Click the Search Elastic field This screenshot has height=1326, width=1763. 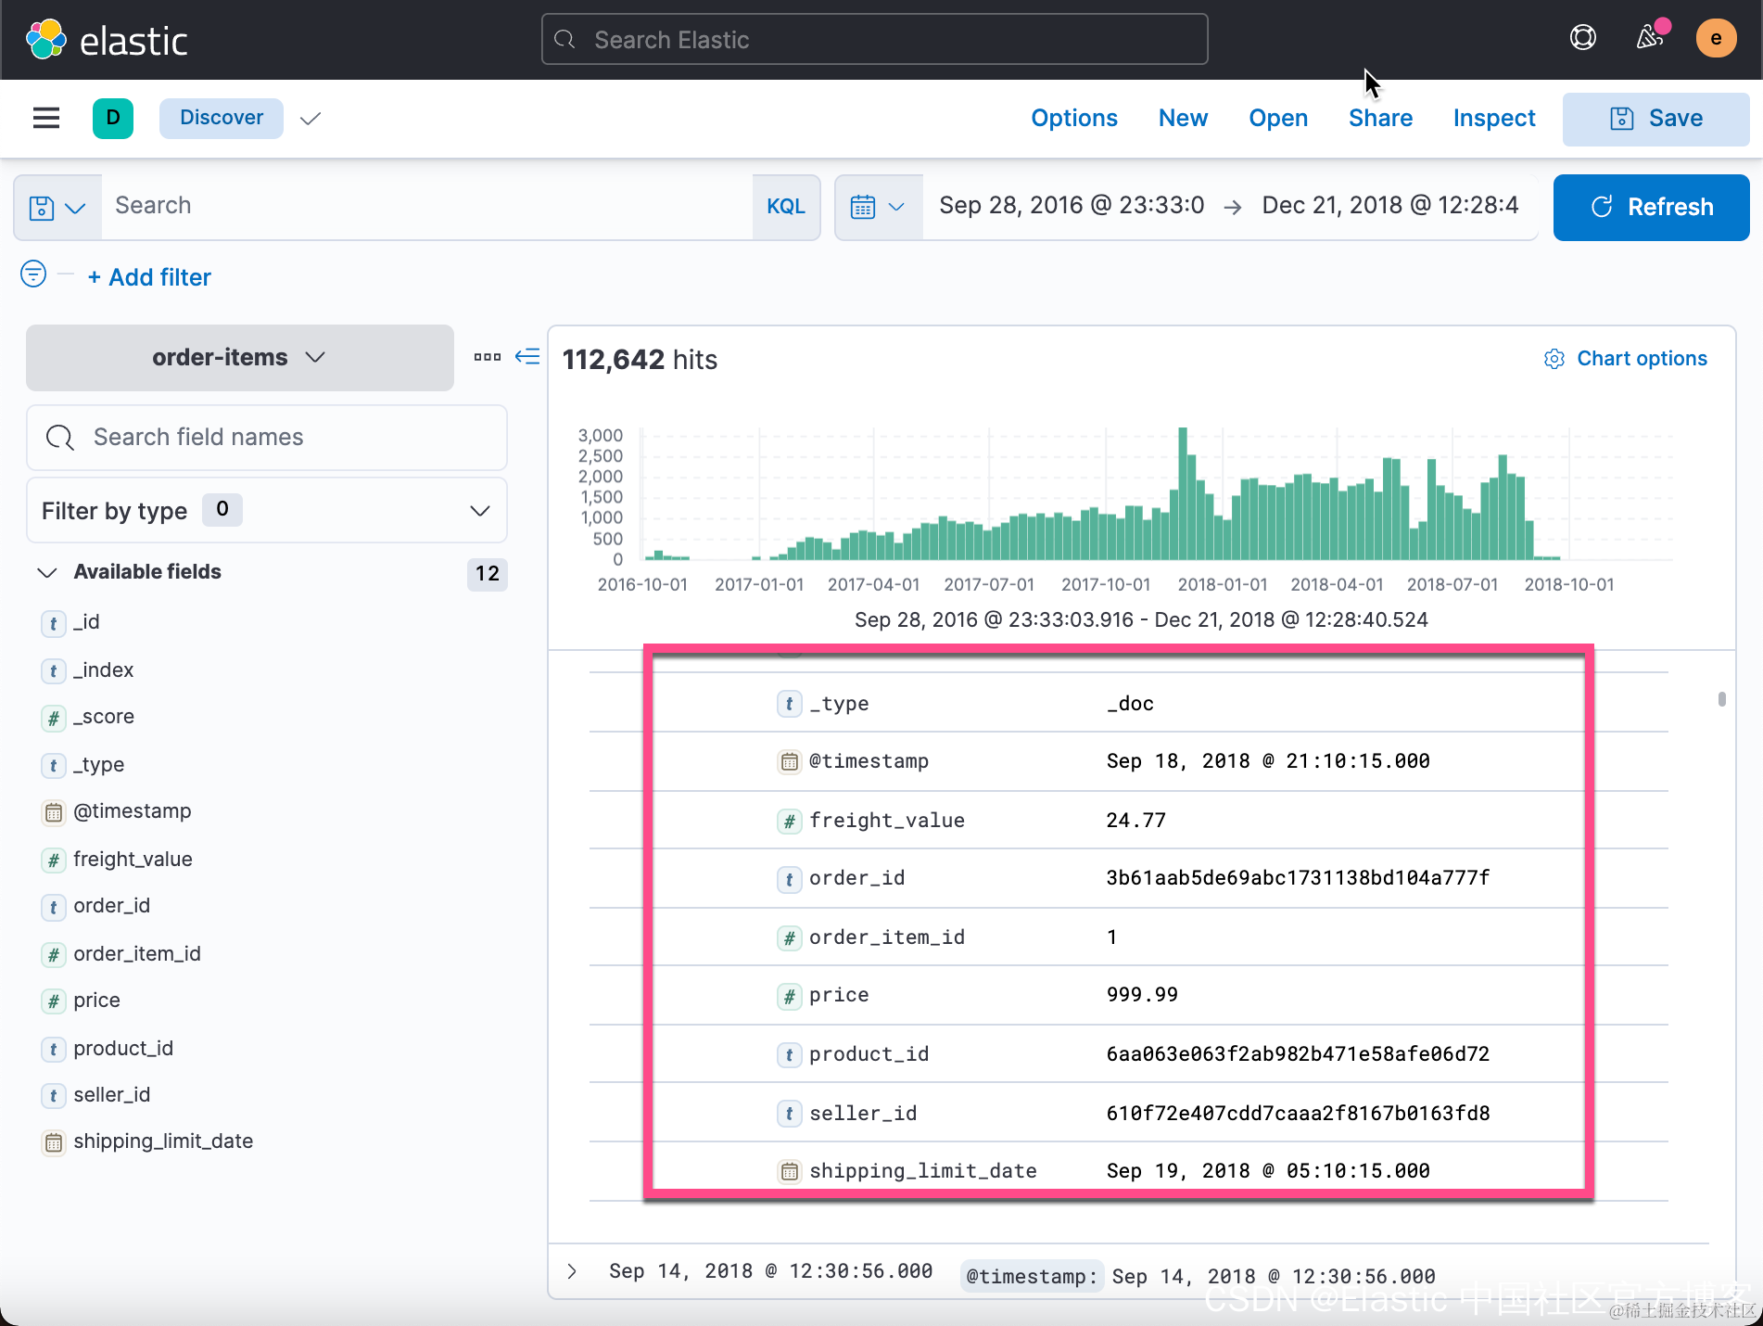click(x=874, y=39)
